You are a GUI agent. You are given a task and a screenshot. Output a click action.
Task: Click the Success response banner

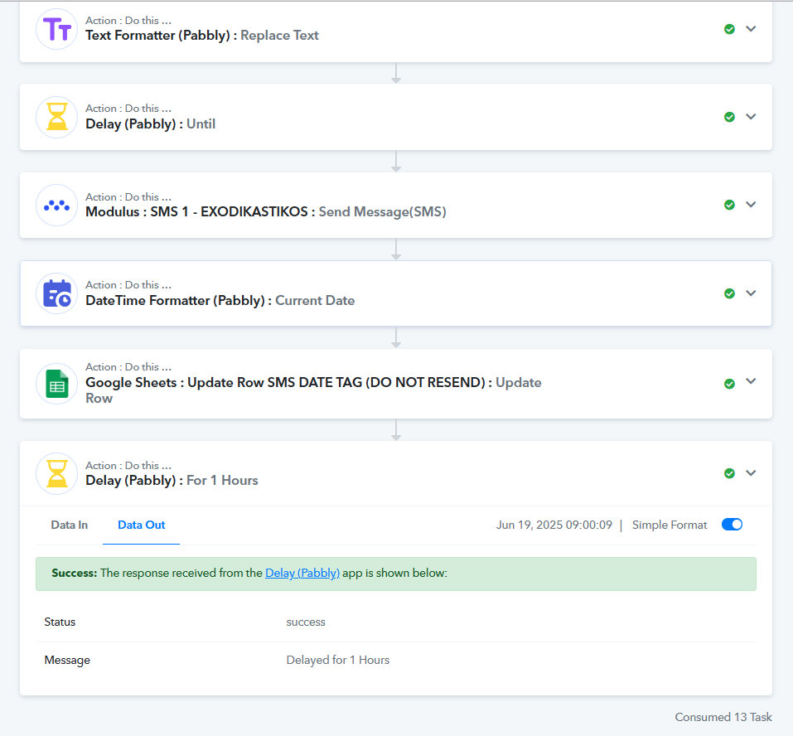click(x=396, y=574)
